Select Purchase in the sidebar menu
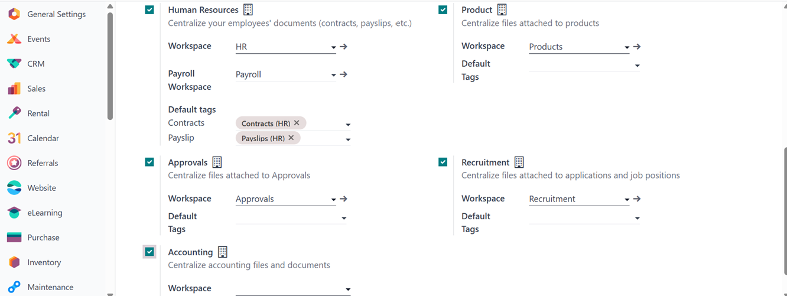This screenshot has height=296, width=787. click(43, 238)
